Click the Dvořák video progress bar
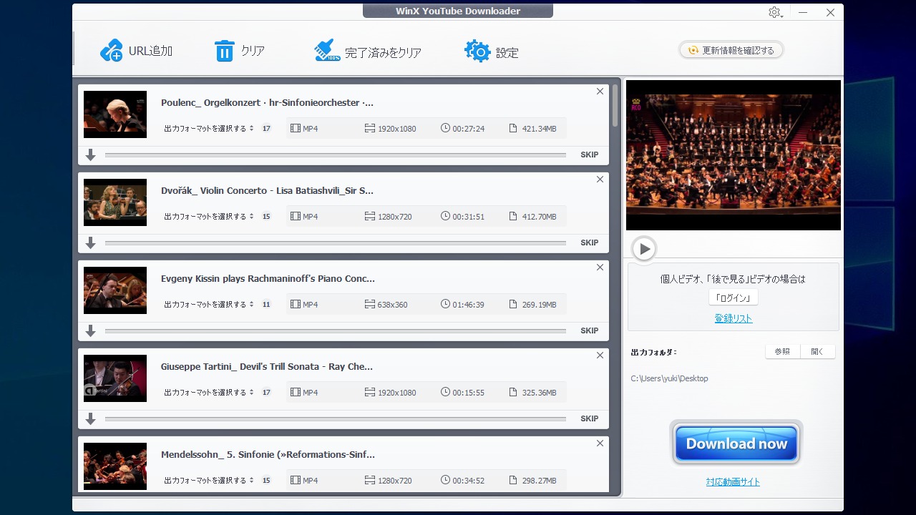Image resolution: width=916 pixels, height=515 pixels. tap(336, 243)
